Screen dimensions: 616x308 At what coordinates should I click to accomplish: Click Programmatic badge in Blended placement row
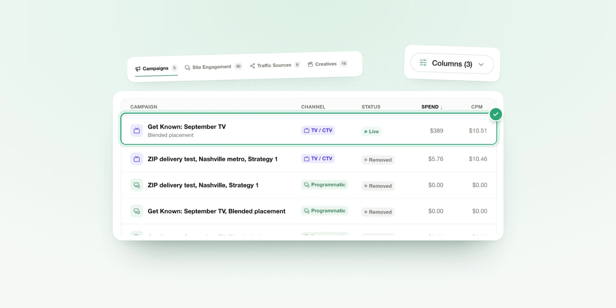(324, 211)
